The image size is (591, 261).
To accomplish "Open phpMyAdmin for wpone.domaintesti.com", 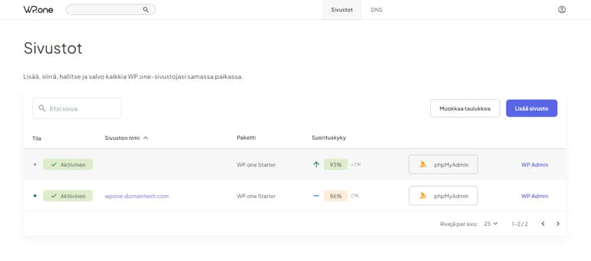I will 443,196.
